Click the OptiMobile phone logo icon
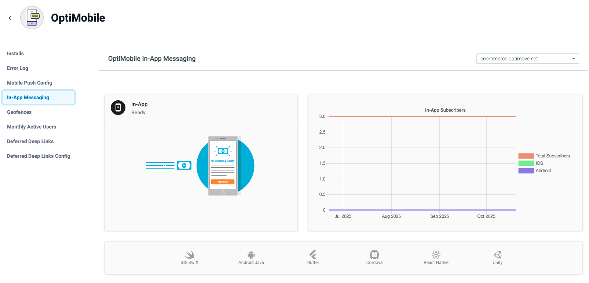The image size is (589, 283). coord(32,18)
